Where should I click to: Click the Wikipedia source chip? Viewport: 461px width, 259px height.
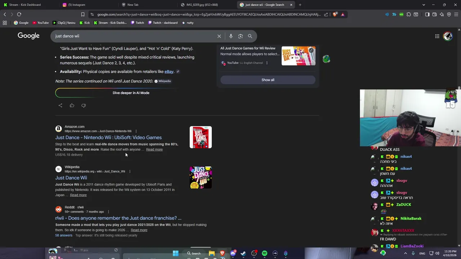(x=162, y=81)
